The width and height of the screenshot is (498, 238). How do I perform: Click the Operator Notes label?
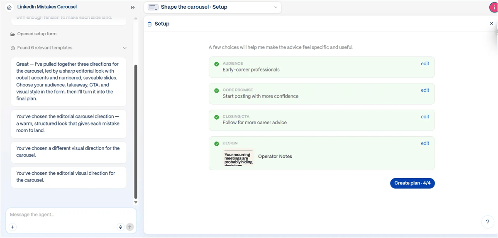click(275, 157)
